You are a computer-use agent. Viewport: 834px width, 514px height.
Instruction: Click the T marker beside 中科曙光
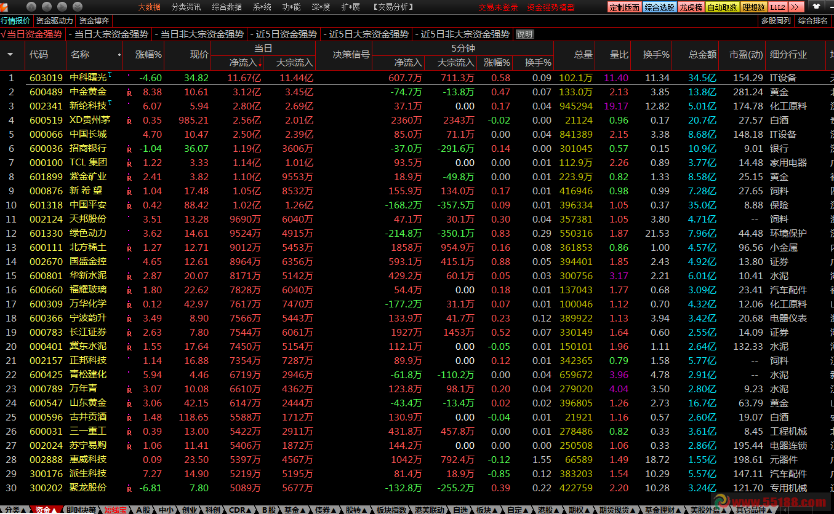110,75
